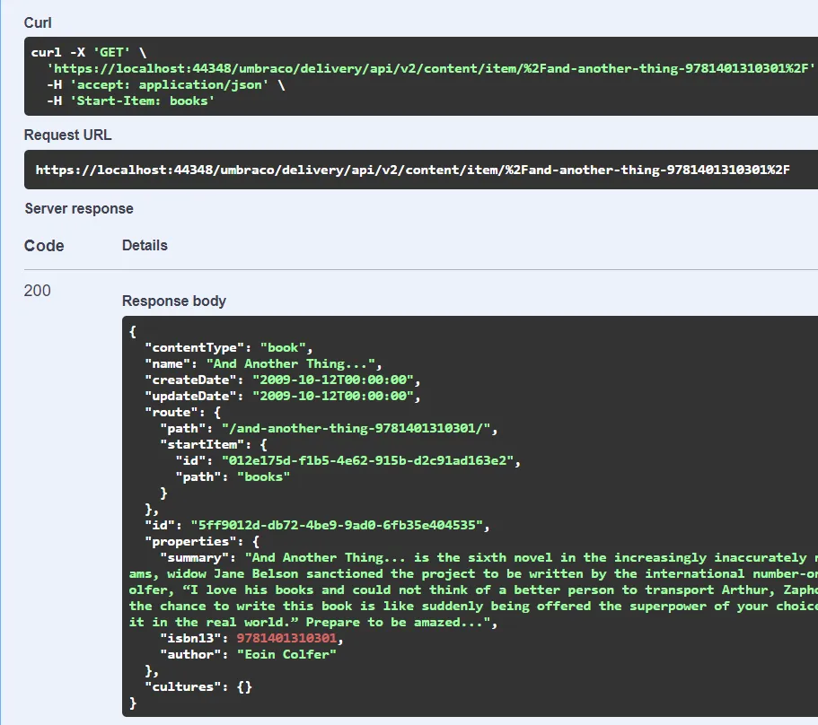Click the 200 status code

pyautogui.click(x=38, y=291)
